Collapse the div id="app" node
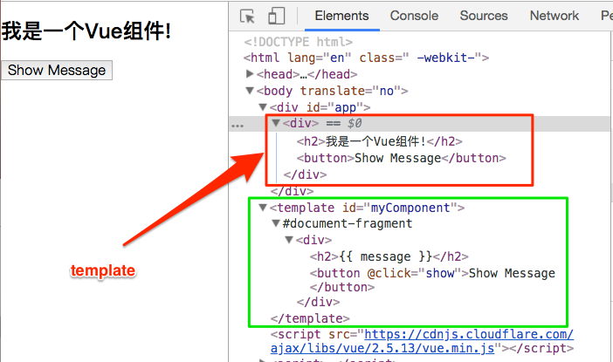 pyautogui.click(x=263, y=106)
